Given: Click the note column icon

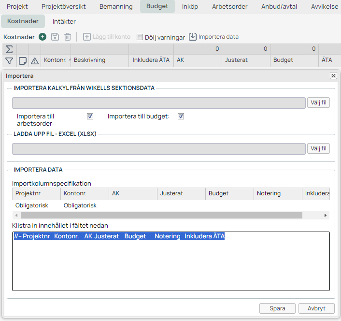Looking at the screenshot, I should click(23, 61).
